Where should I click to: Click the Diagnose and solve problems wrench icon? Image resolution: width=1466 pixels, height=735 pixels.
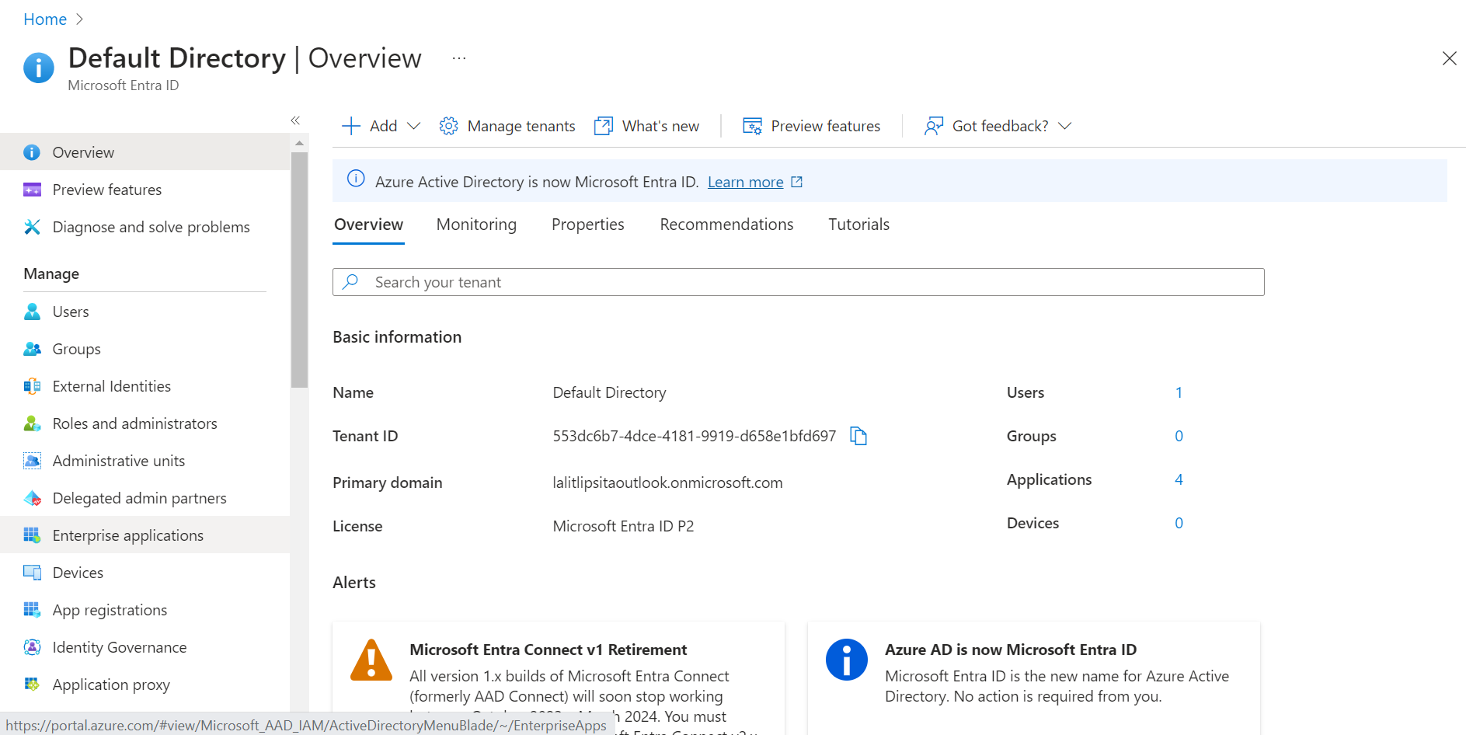pyautogui.click(x=32, y=227)
